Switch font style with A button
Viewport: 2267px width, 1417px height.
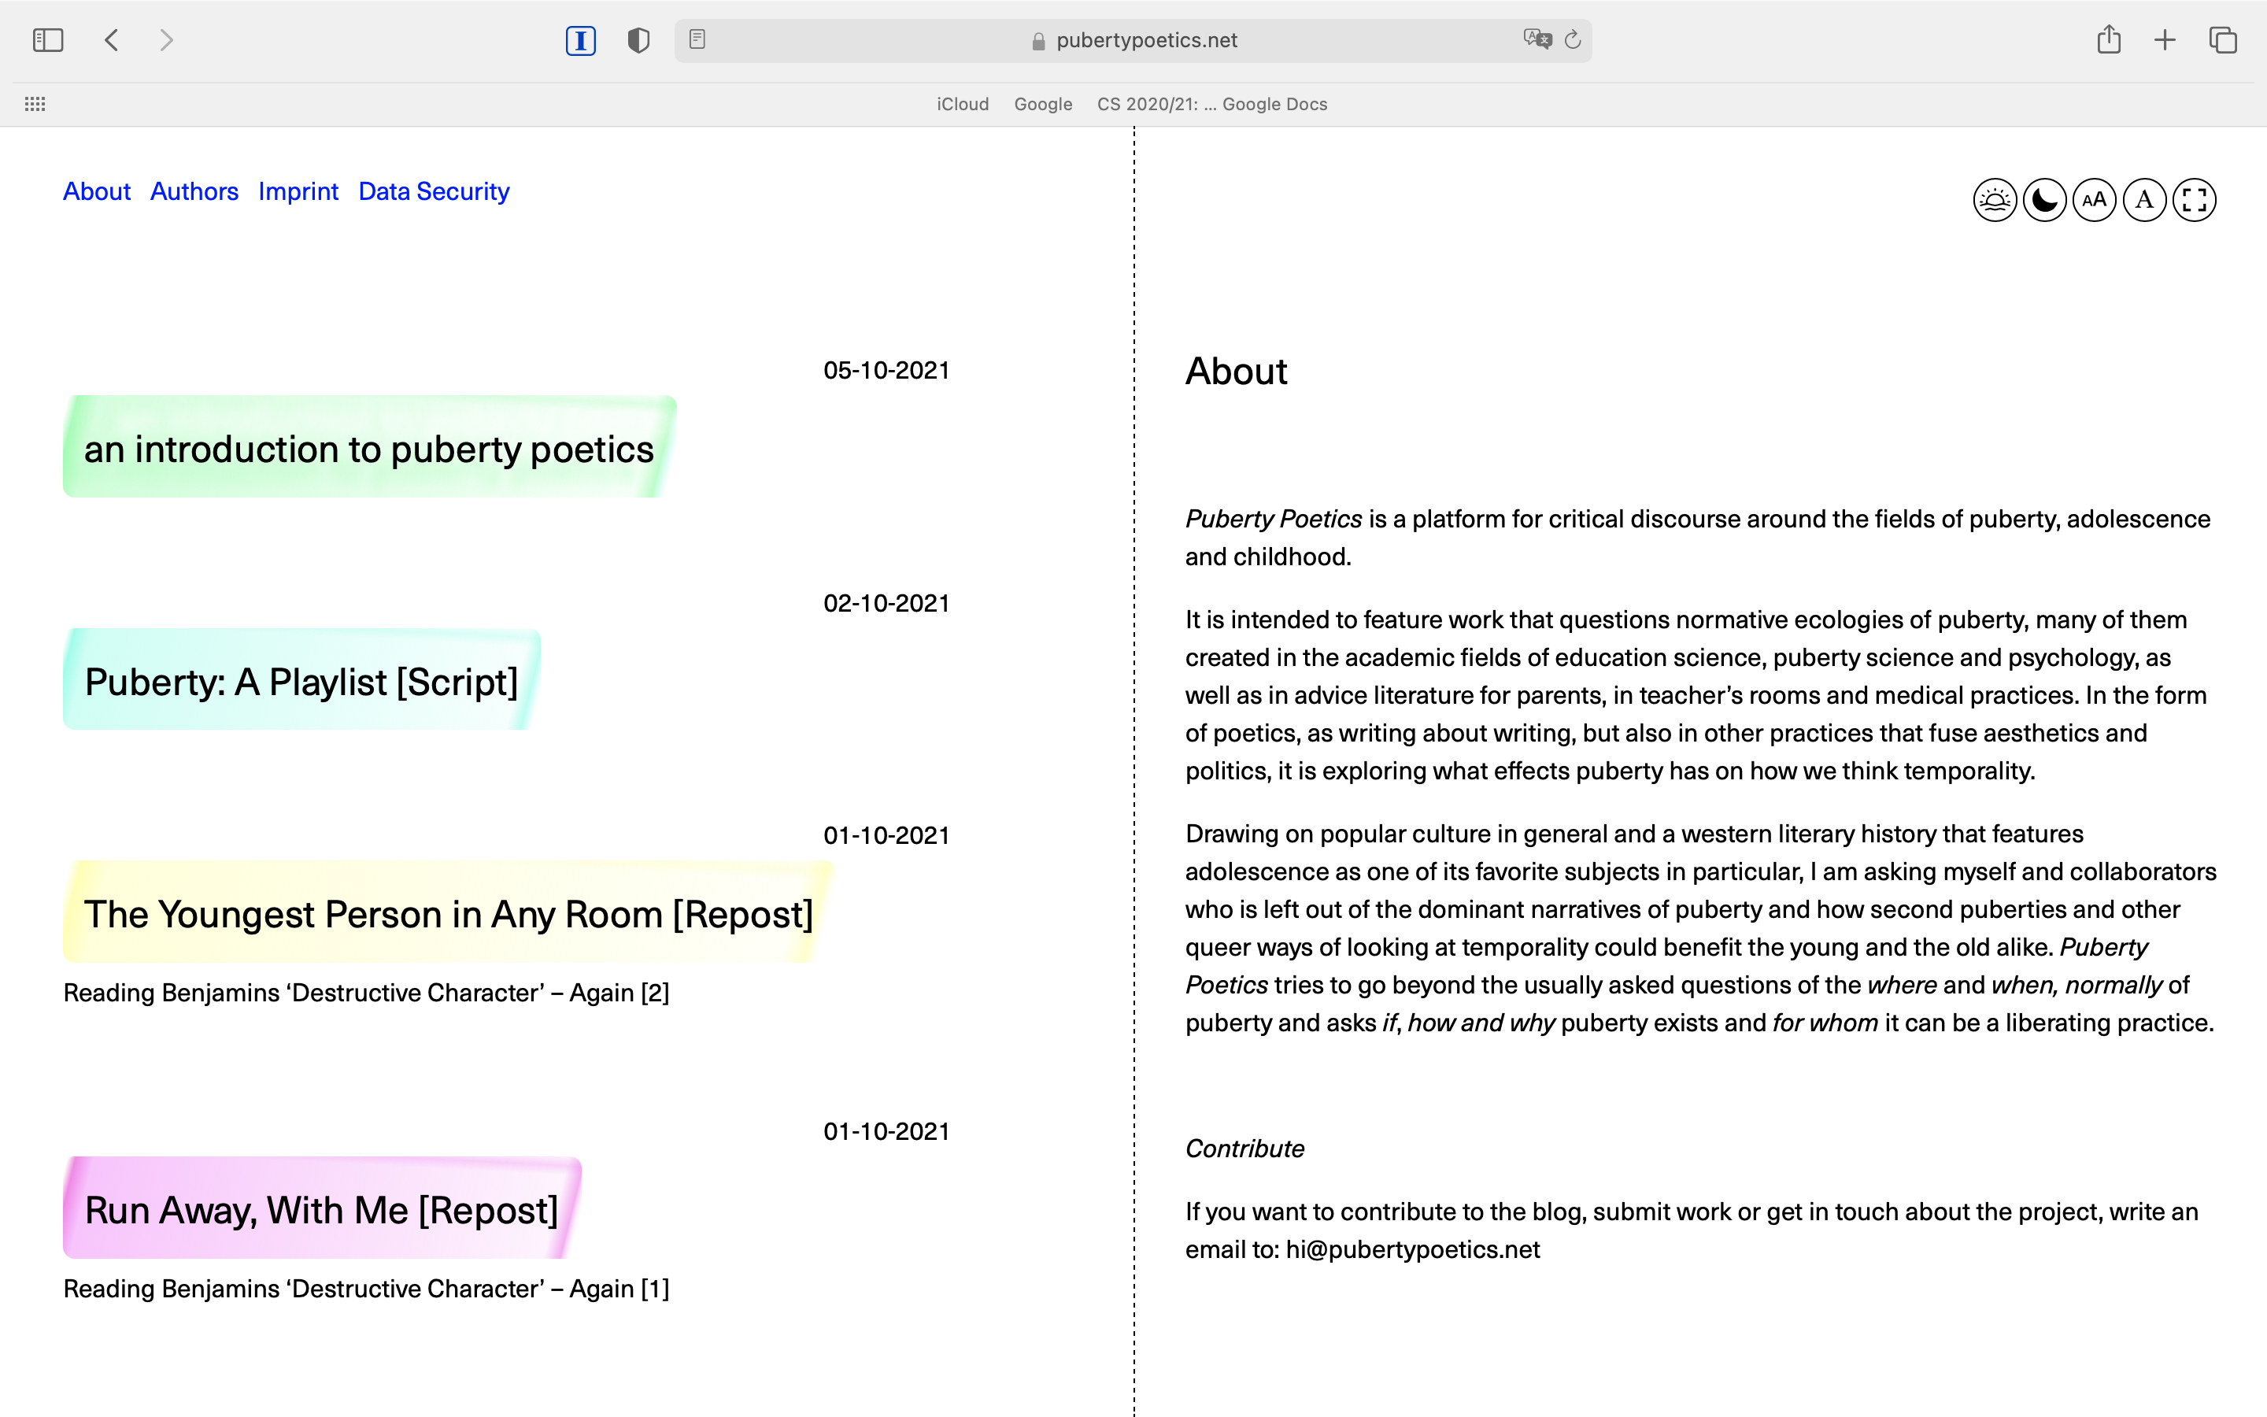point(2144,200)
